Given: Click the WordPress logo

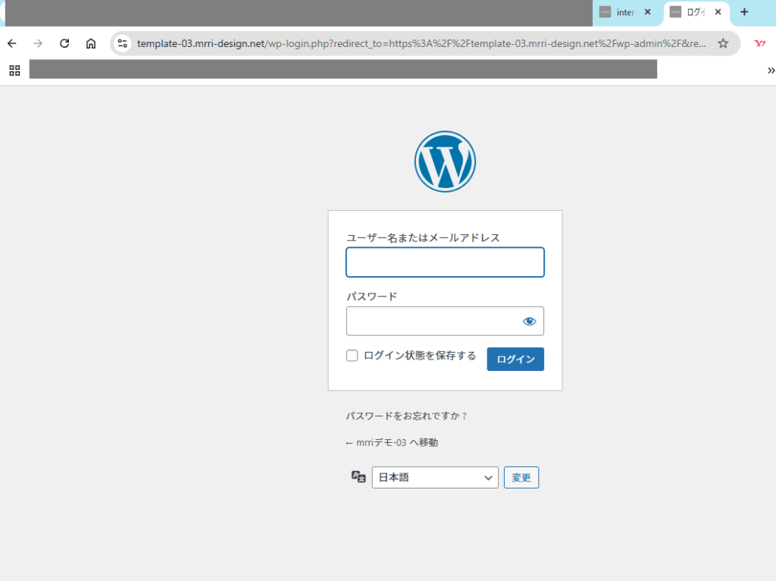Looking at the screenshot, I should pyautogui.click(x=445, y=161).
